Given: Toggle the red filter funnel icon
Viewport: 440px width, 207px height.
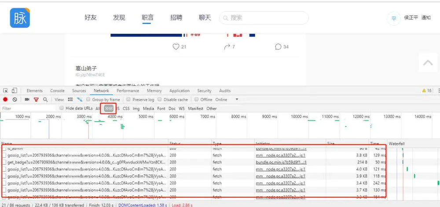Looking at the screenshot, I should coord(36,99).
